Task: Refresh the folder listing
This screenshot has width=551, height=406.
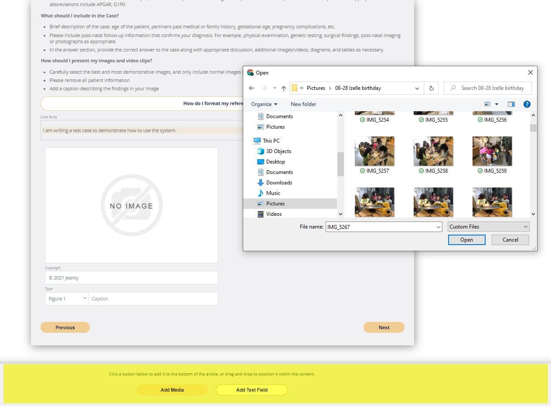Action: (x=431, y=88)
